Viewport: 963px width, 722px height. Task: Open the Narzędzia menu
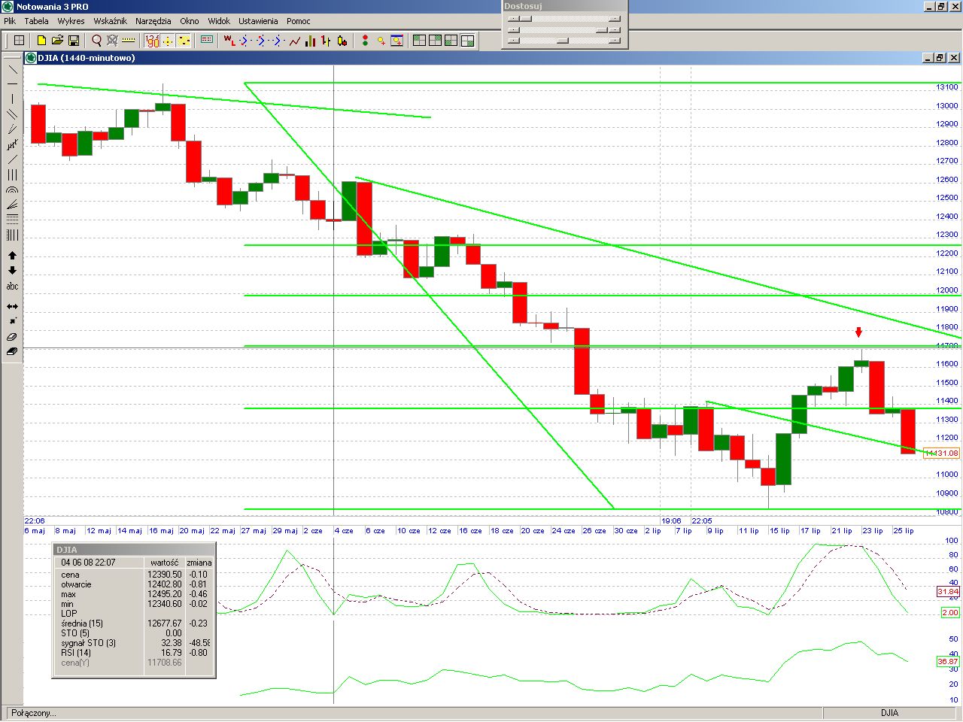click(153, 21)
